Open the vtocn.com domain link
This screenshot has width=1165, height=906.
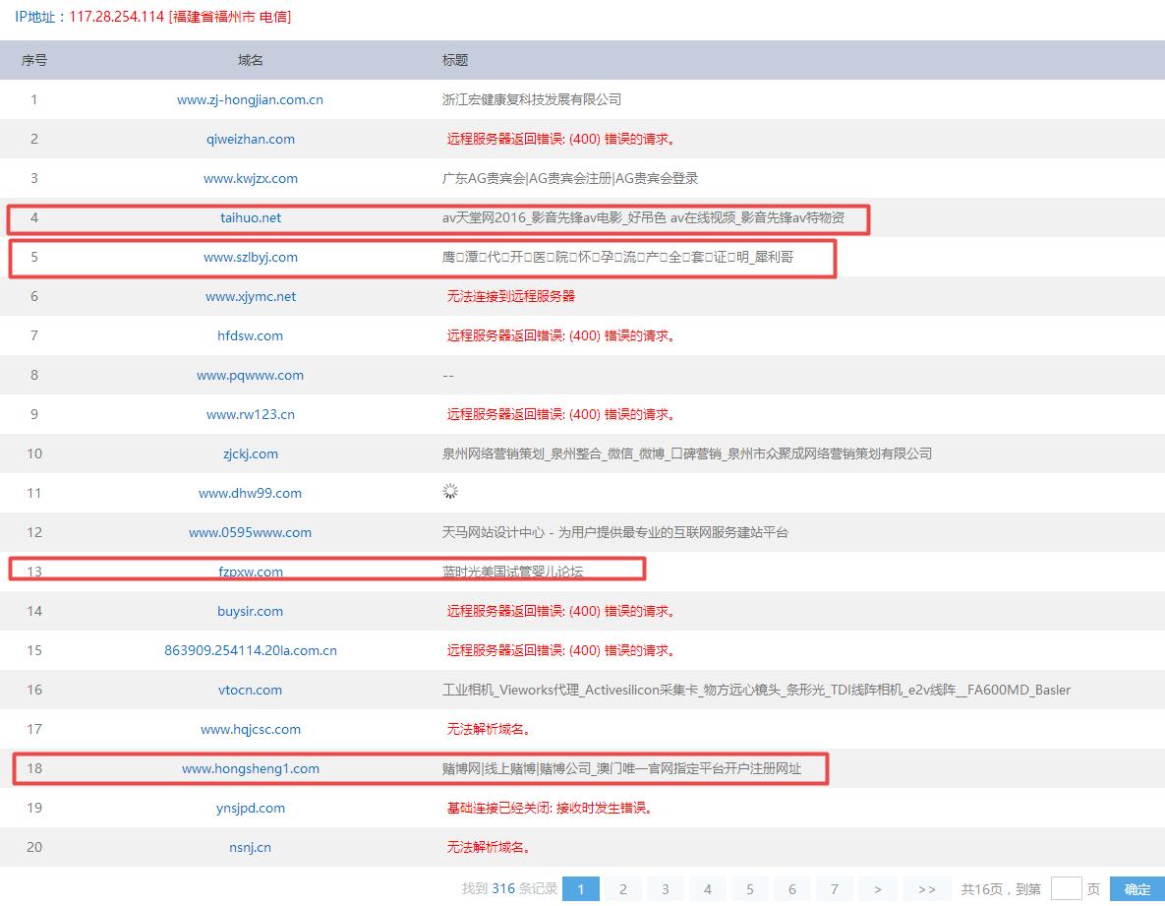(250, 690)
